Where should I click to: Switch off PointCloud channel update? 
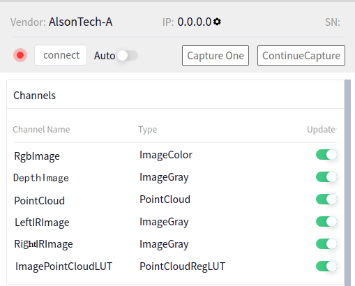(x=326, y=200)
